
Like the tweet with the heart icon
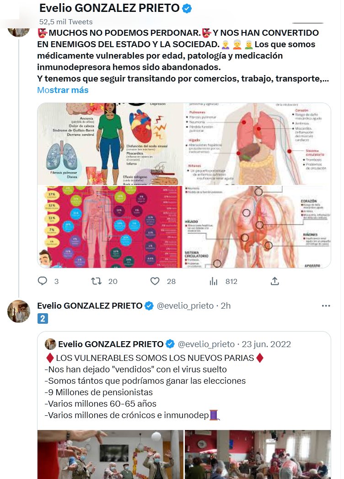[x=155, y=281]
